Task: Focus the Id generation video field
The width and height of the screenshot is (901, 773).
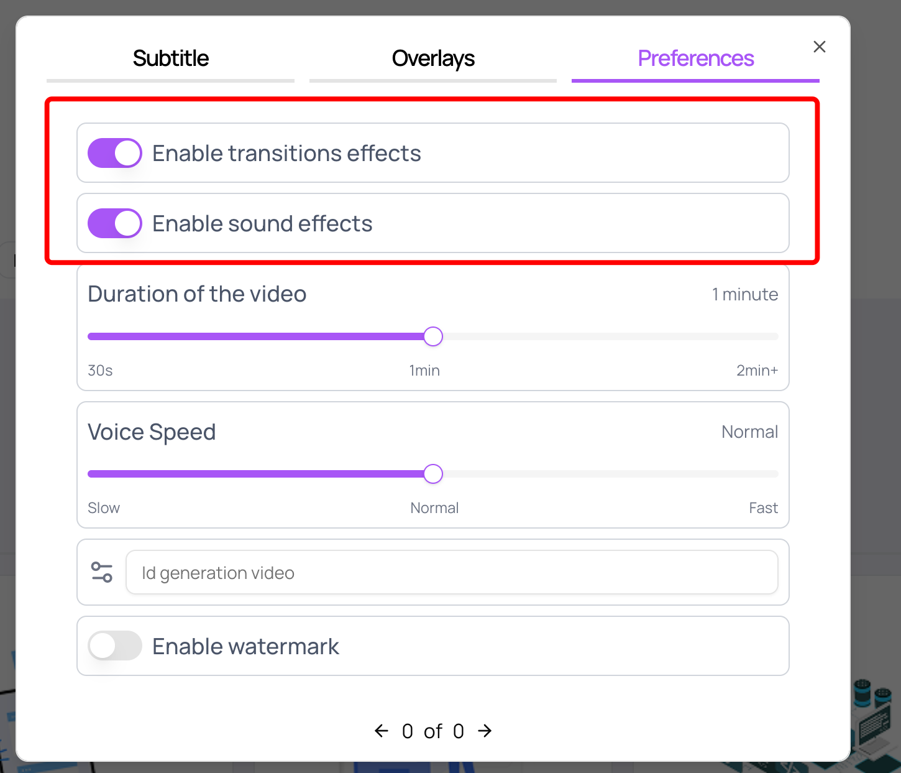Action: tap(452, 572)
